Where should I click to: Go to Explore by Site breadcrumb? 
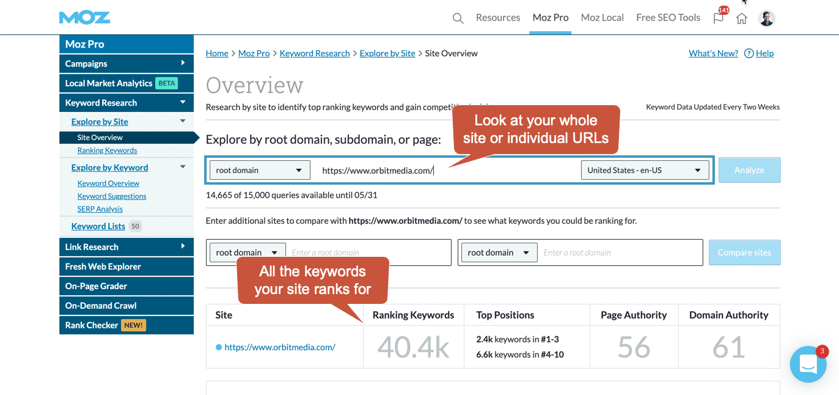(x=387, y=53)
